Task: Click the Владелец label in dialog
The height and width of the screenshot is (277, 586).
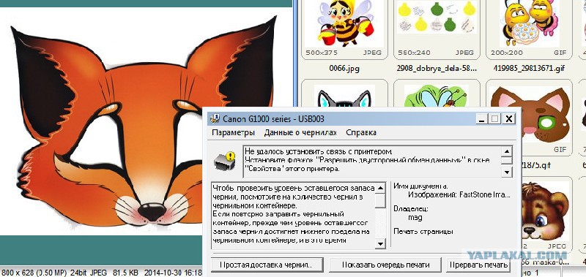Action: click(411, 209)
